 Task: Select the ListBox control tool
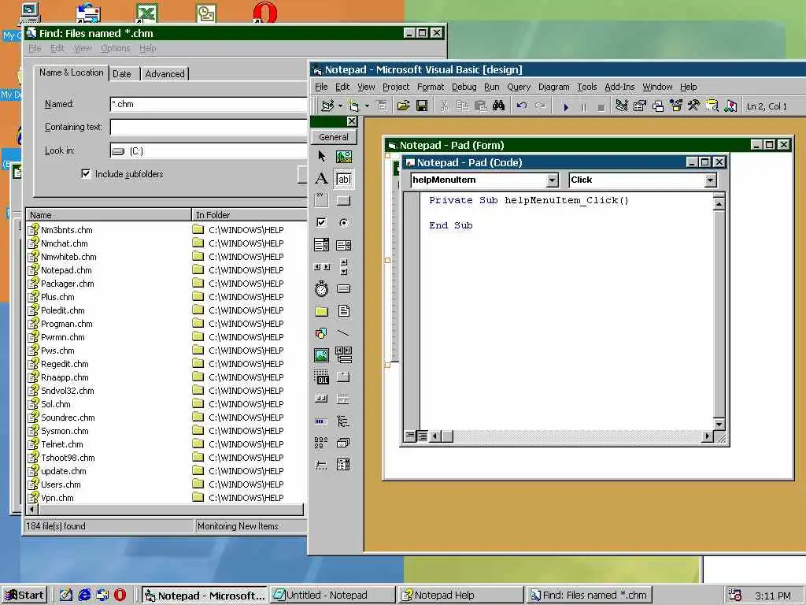(x=343, y=245)
